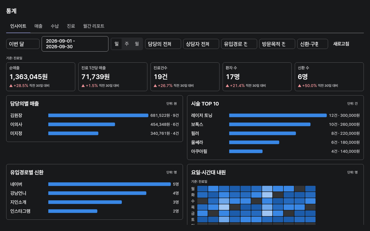The image size is (370, 231).
Task: Click the 요일·시간대 내원 heading
Action: coord(208,172)
